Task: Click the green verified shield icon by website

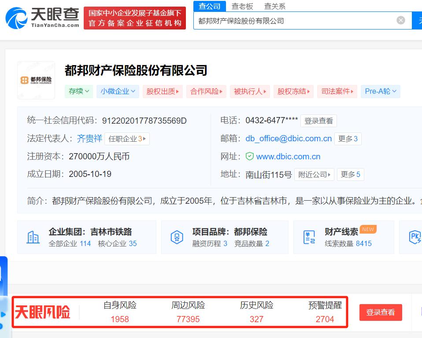Action: [249, 156]
